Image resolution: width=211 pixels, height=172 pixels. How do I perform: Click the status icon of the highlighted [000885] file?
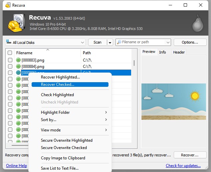tap(18, 73)
